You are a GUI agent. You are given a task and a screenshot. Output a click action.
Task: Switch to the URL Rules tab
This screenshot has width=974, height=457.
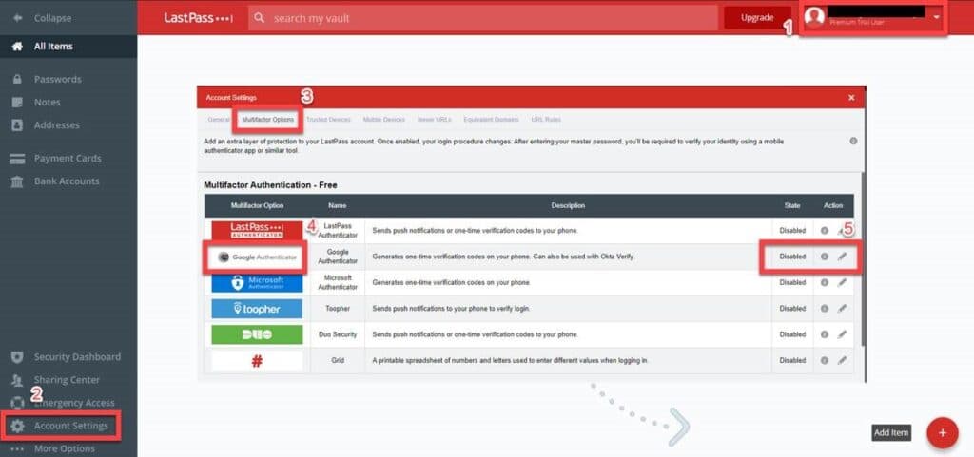[546, 120]
